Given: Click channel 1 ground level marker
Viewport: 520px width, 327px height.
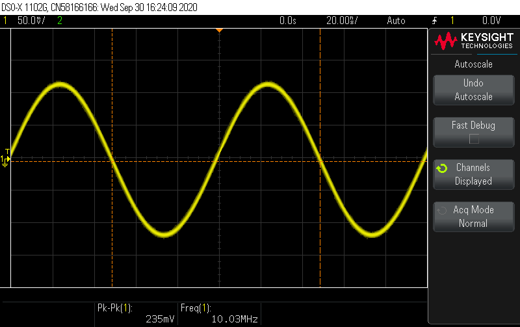Looking at the screenshot, I should point(5,160).
